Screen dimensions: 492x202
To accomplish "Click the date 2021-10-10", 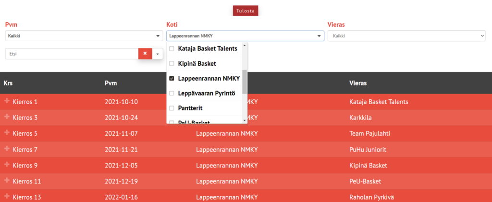I will (x=121, y=102).
